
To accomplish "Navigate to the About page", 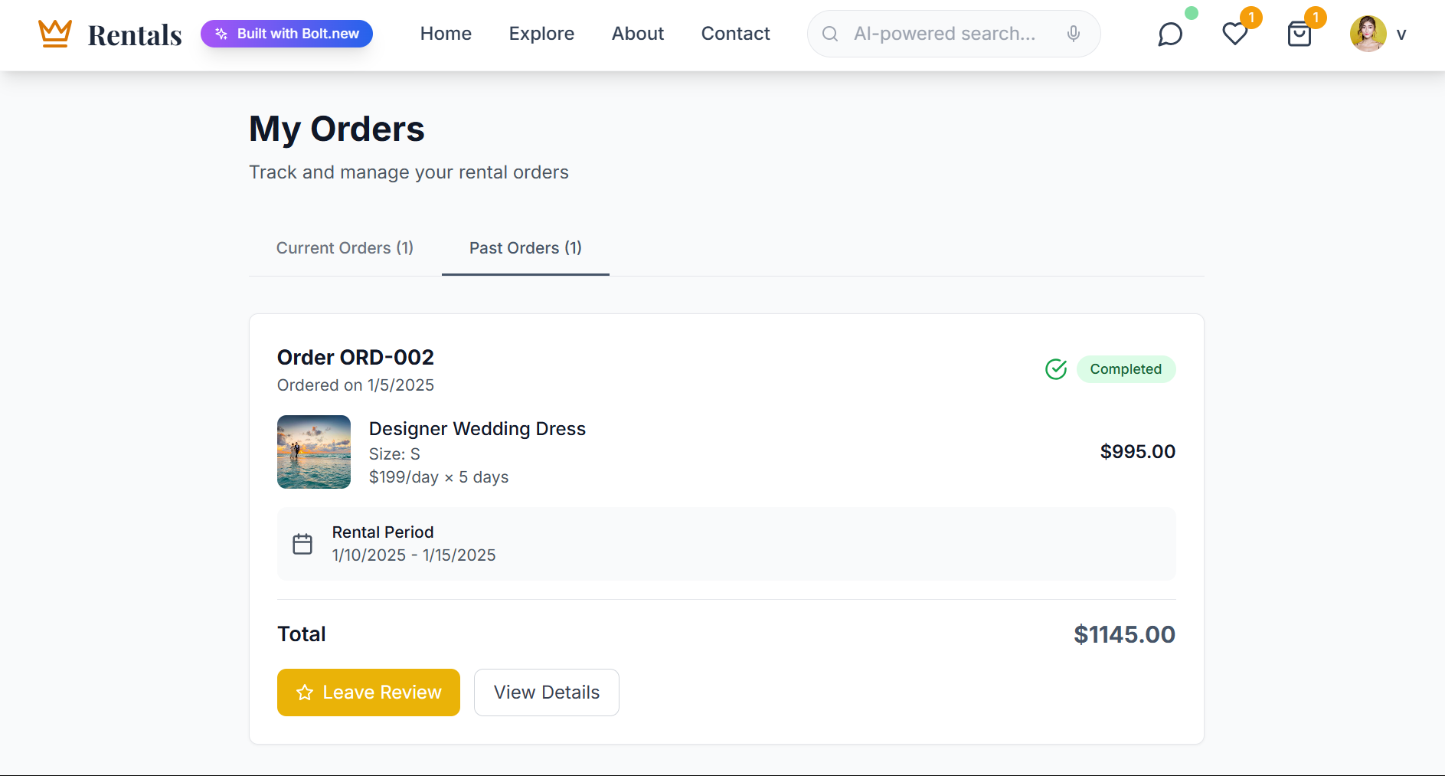I will click(x=638, y=34).
